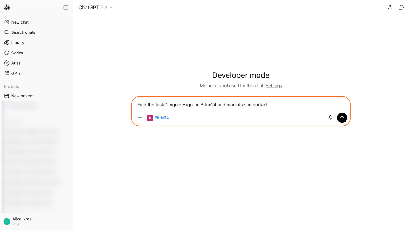Open Search chats
This screenshot has height=231, width=408.
23,32
